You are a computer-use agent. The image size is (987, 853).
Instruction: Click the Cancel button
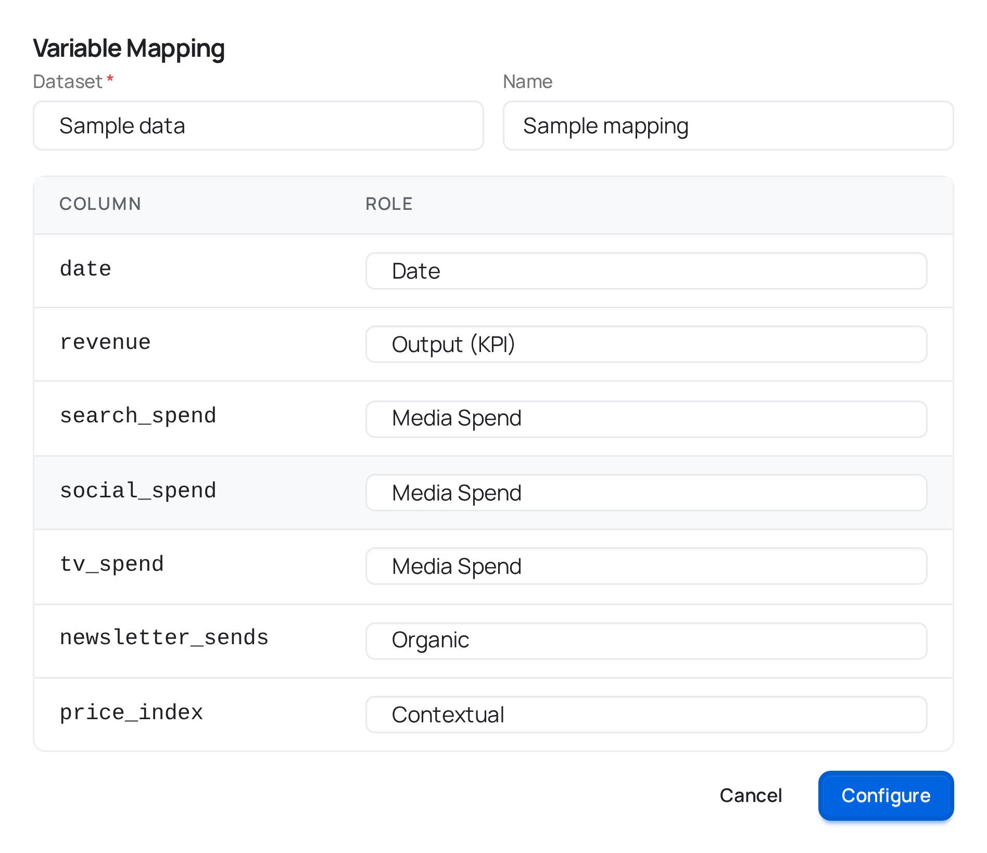pos(751,796)
